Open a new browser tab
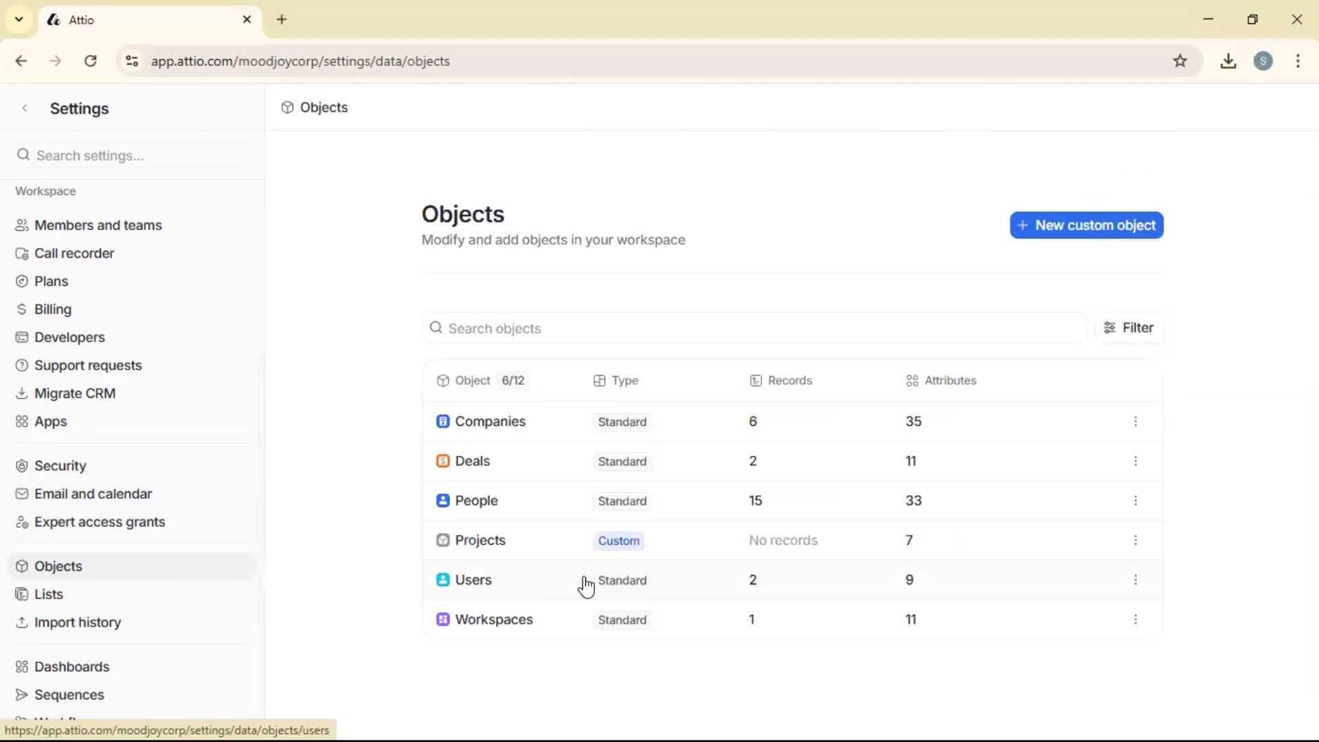 click(282, 19)
